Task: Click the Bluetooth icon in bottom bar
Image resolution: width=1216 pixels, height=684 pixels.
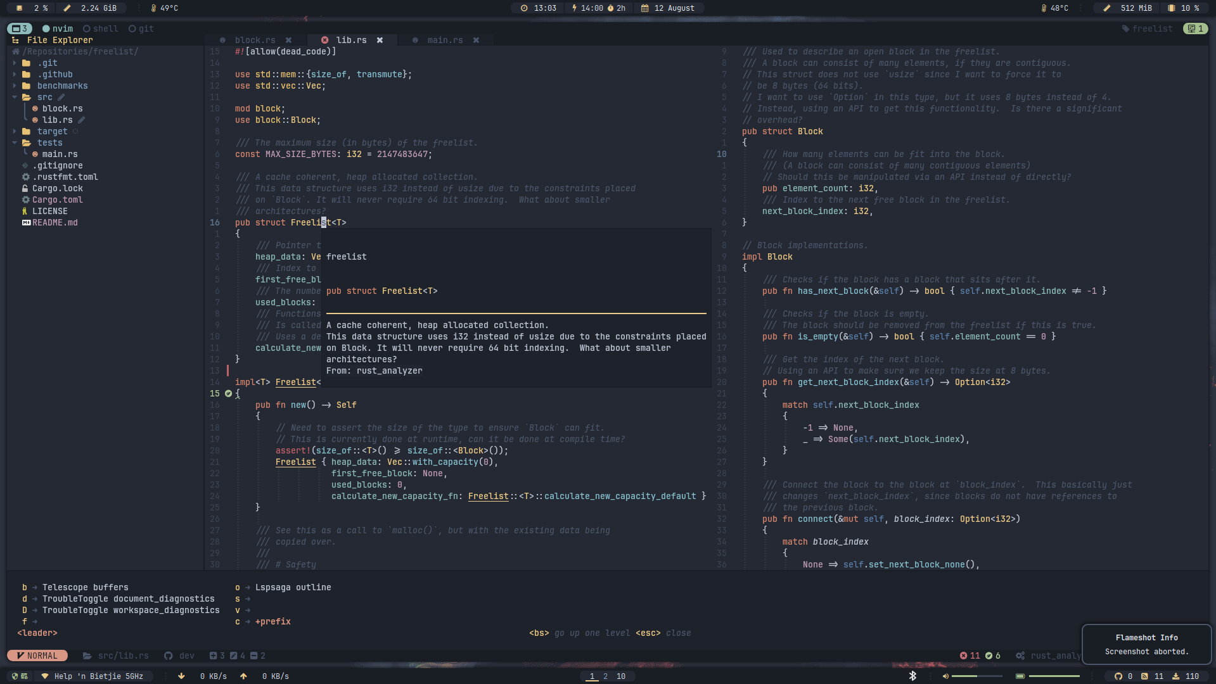Action: click(912, 676)
